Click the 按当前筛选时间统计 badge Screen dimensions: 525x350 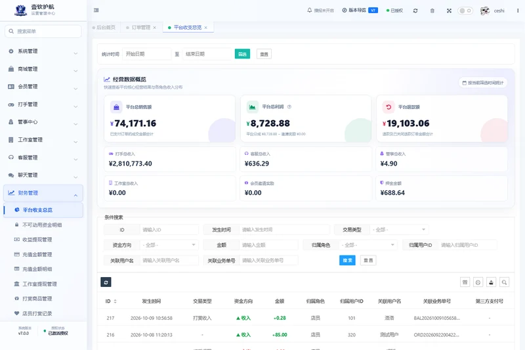click(483, 83)
